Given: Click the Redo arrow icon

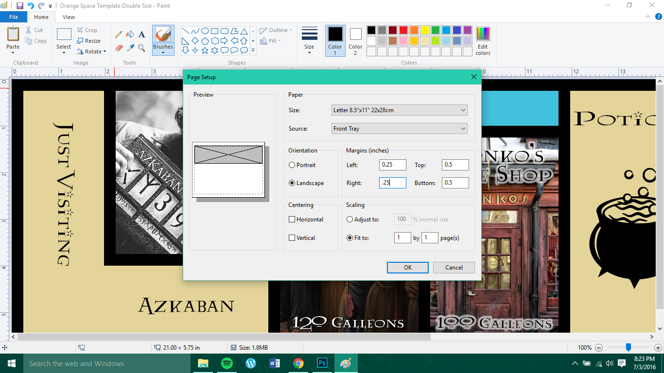Looking at the screenshot, I should pos(41,6).
